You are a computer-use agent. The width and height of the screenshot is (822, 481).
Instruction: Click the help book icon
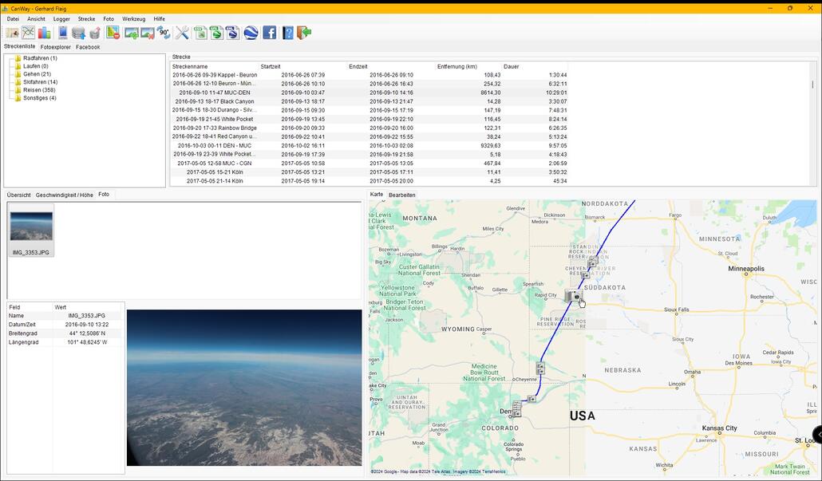coord(288,33)
